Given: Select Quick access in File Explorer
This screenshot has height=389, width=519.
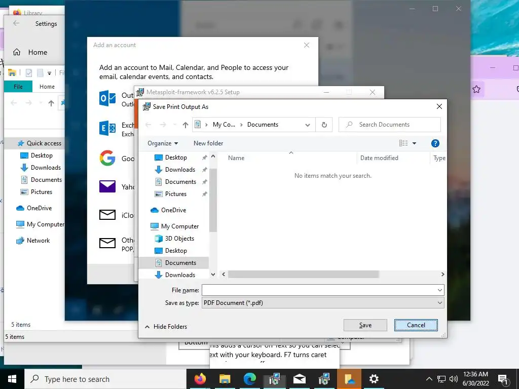Looking at the screenshot, I should 39,143.
